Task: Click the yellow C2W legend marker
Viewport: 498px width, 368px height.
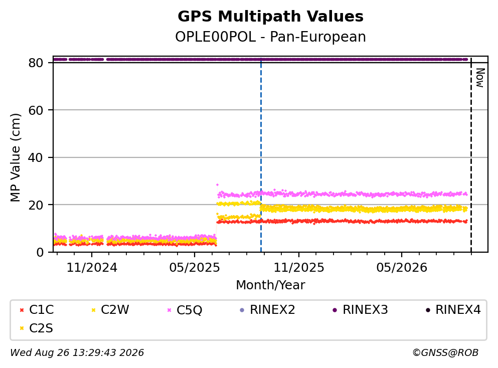Action: (x=93, y=310)
